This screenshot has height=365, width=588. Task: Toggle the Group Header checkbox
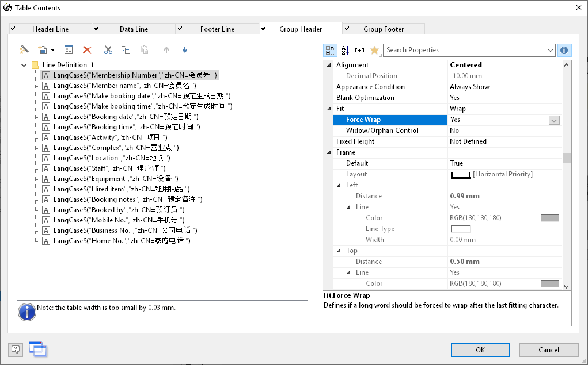point(263,28)
